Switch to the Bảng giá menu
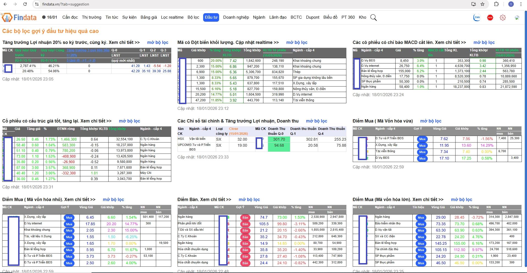 [x=148, y=17]
